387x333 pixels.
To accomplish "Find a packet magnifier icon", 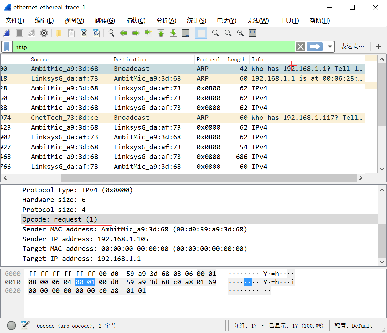I will (111, 33).
